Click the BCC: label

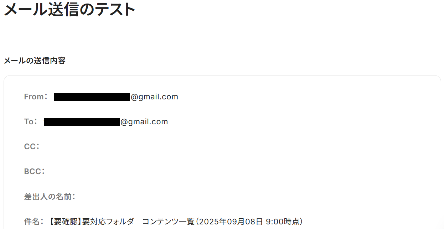[x=35, y=172]
